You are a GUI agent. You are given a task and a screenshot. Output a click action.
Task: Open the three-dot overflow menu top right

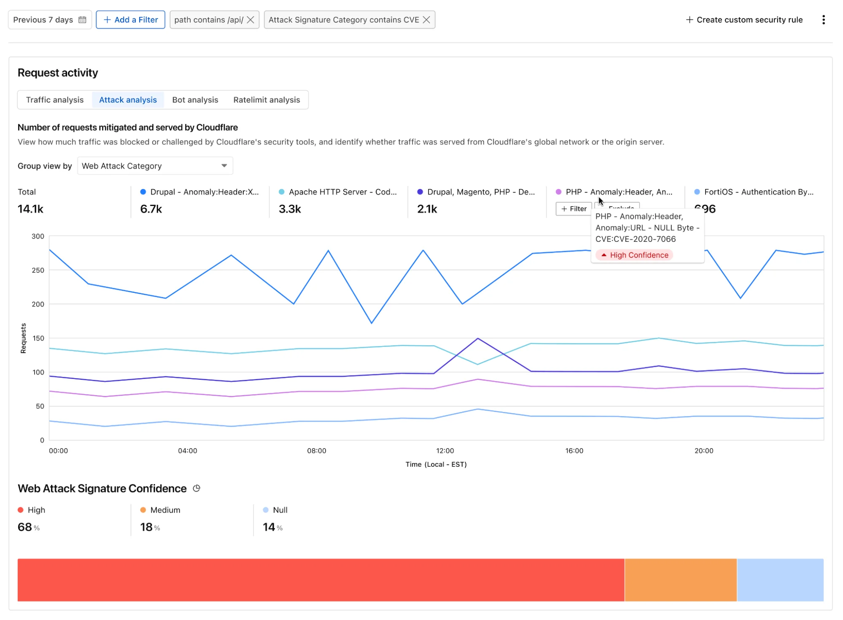pos(824,19)
